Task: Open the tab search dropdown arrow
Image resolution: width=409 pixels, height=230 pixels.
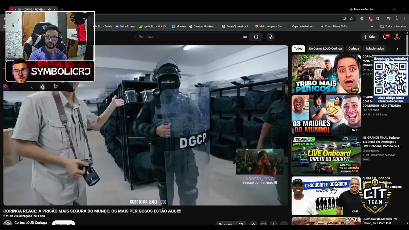Action: tap(4, 9)
